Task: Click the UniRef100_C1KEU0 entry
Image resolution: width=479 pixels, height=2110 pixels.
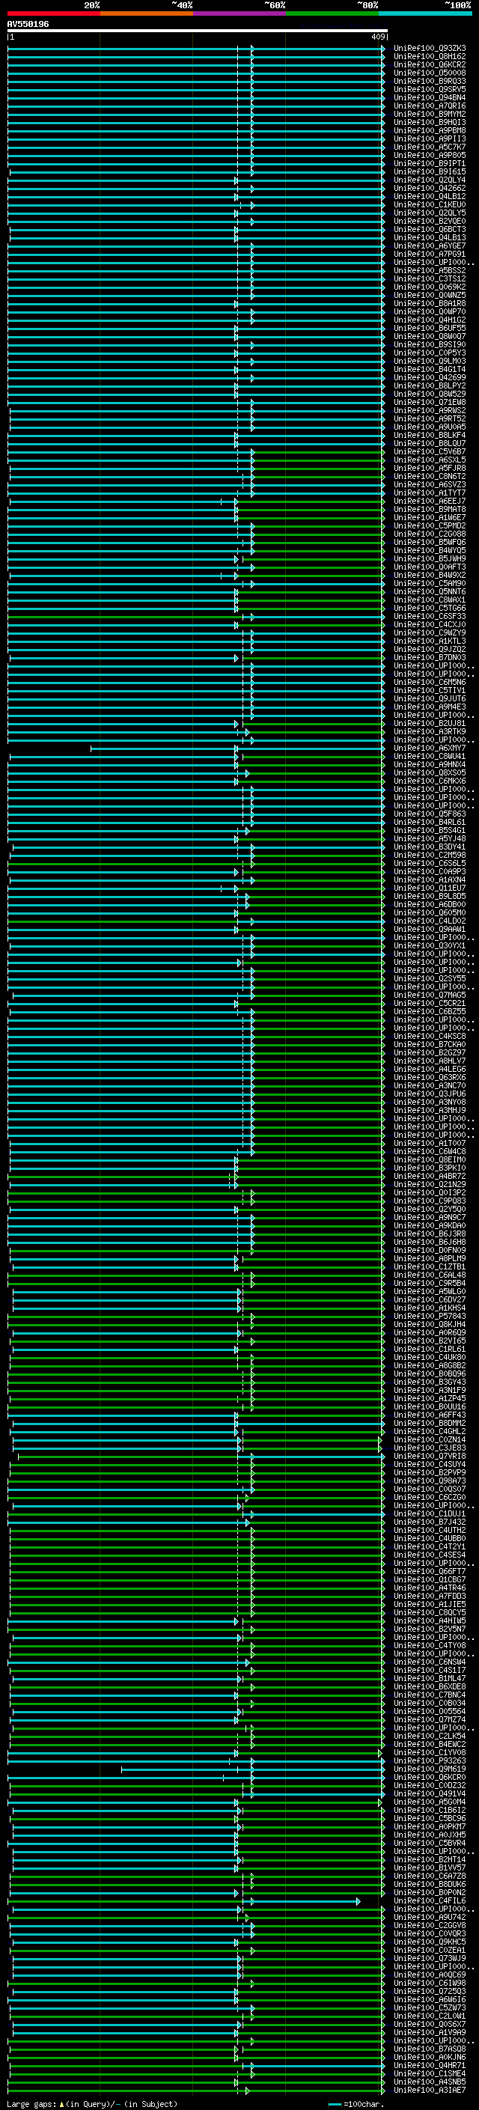Action: pos(430,205)
